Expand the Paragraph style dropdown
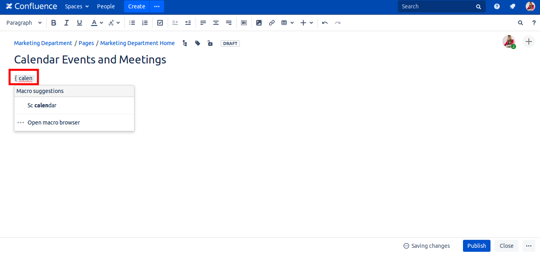This screenshot has height=253, width=540. (24, 23)
